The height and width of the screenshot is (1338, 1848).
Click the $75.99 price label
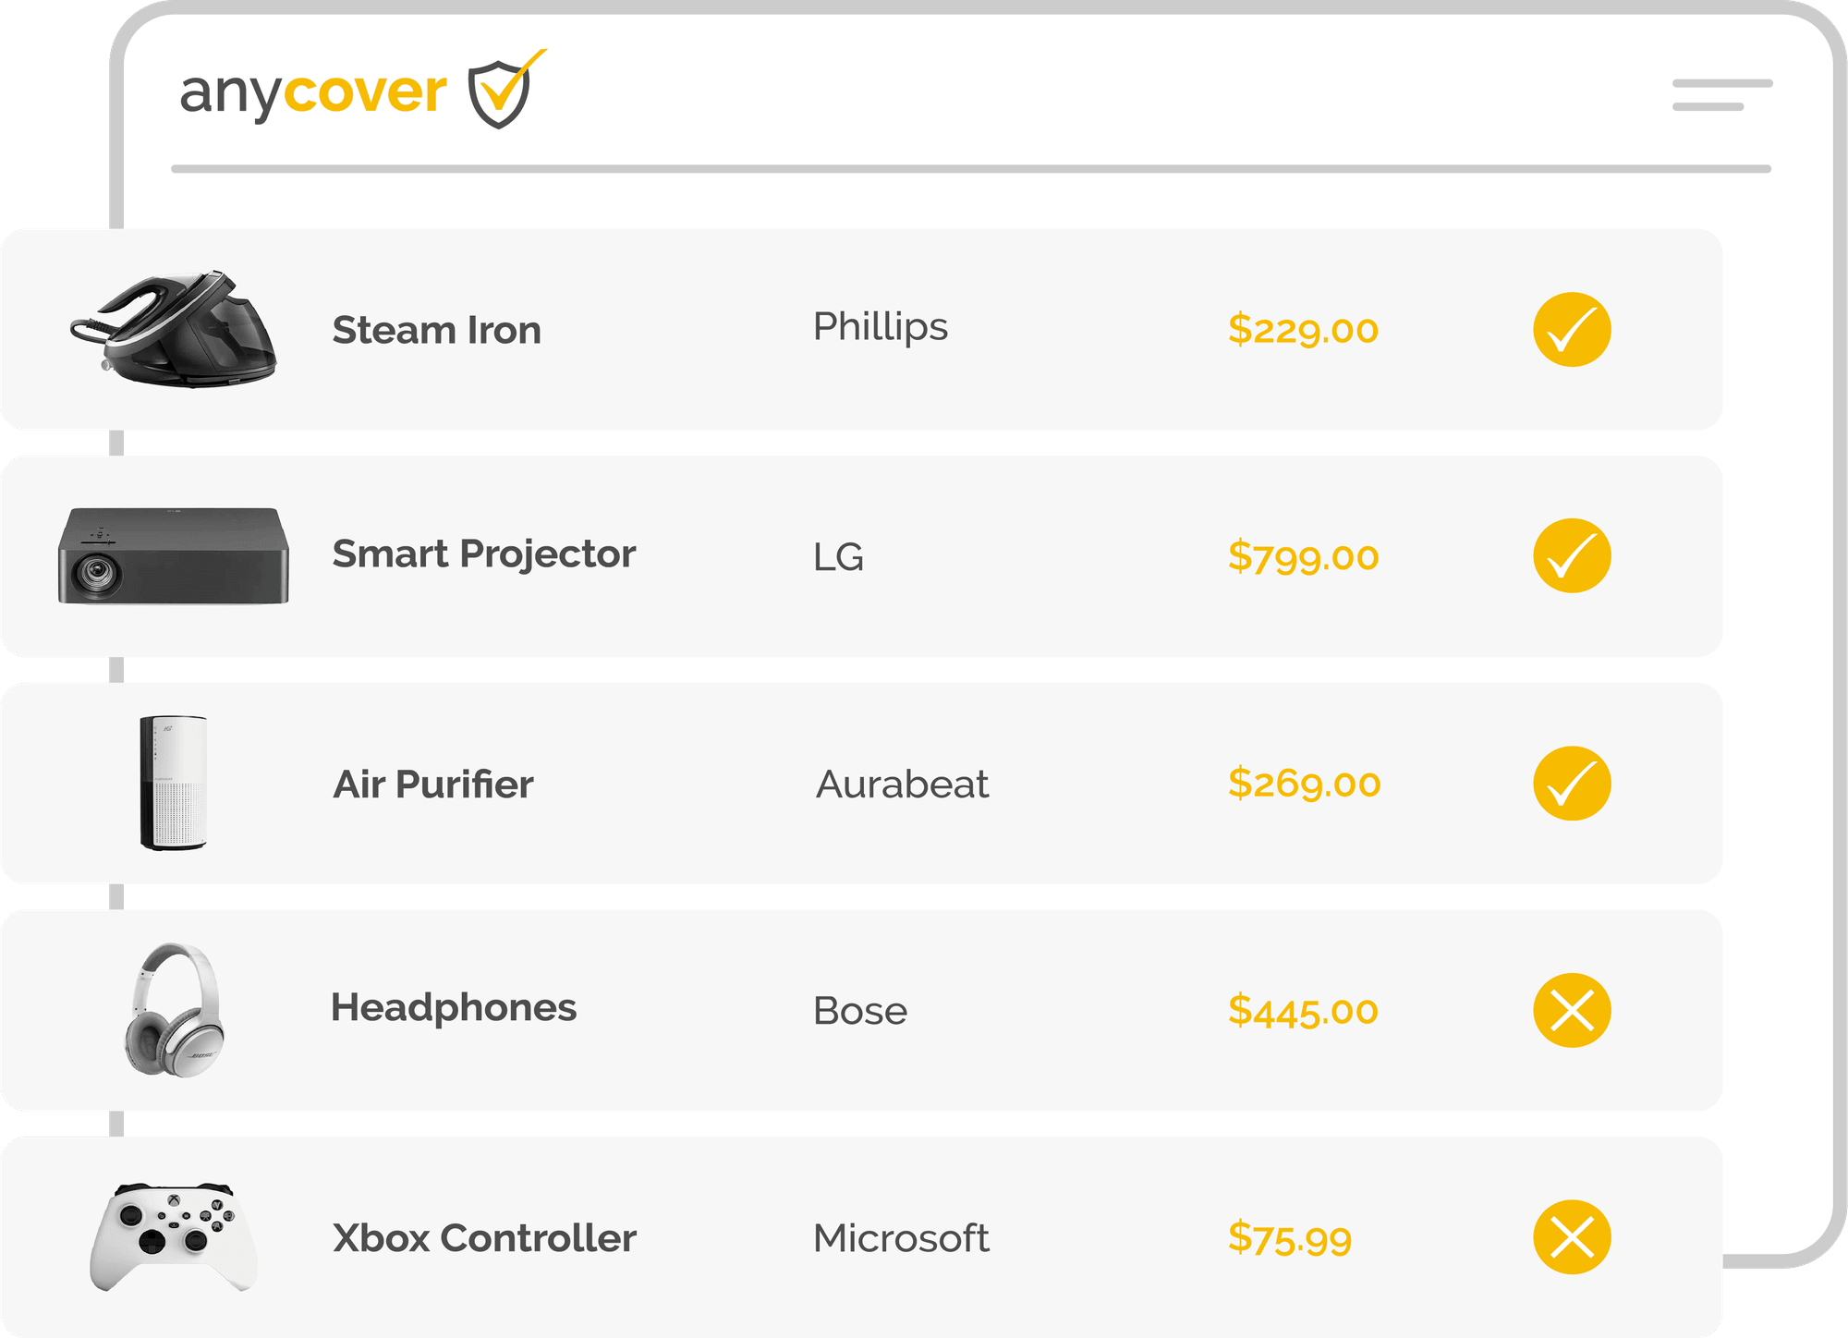pyautogui.click(x=1290, y=1238)
